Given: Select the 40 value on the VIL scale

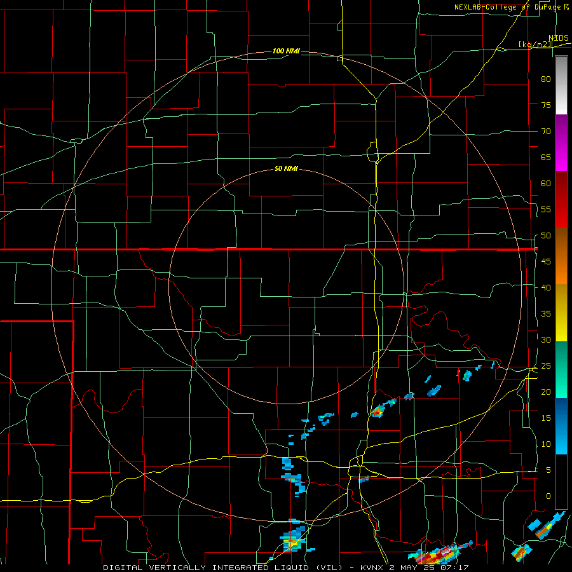Looking at the screenshot, I should point(546,287).
